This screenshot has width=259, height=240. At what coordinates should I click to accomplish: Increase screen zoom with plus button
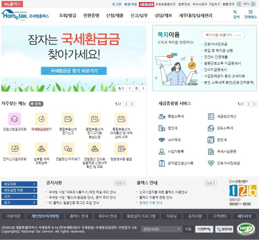(x=253, y=4)
